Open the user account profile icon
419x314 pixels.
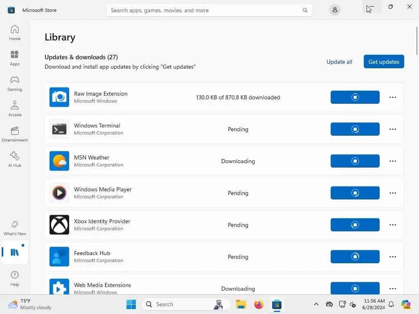[x=335, y=10]
